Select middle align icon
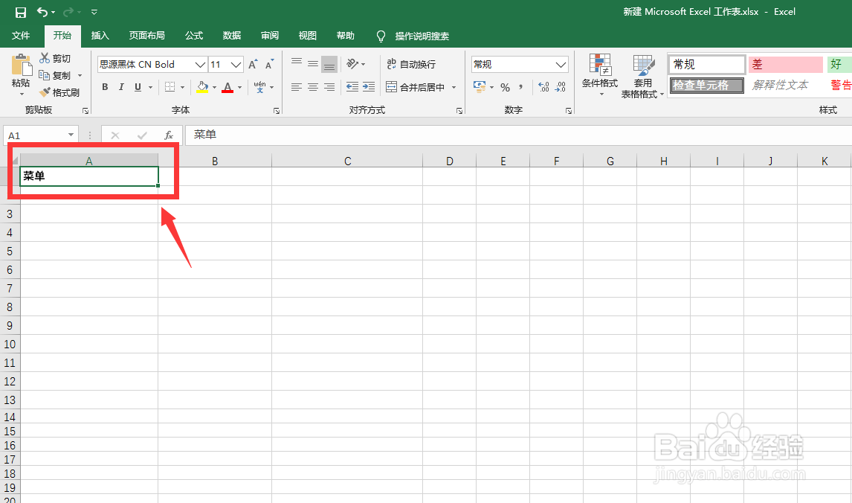Image resolution: width=852 pixels, height=503 pixels. pyautogui.click(x=313, y=64)
